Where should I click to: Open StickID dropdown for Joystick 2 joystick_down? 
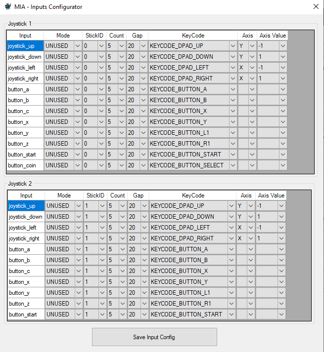102,217
